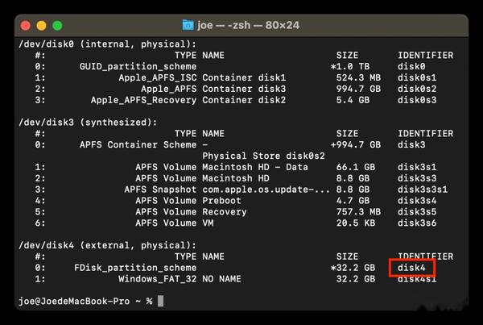Click the 'disk3s4' identifier
The height and width of the screenshot is (325, 483).
(x=417, y=201)
